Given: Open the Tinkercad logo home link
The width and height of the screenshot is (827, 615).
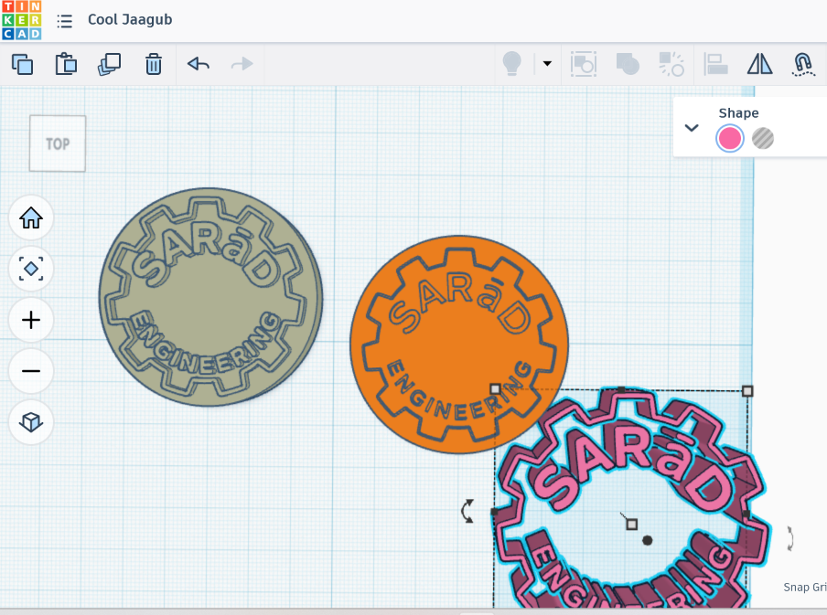Looking at the screenshot, I should point(22,20).
